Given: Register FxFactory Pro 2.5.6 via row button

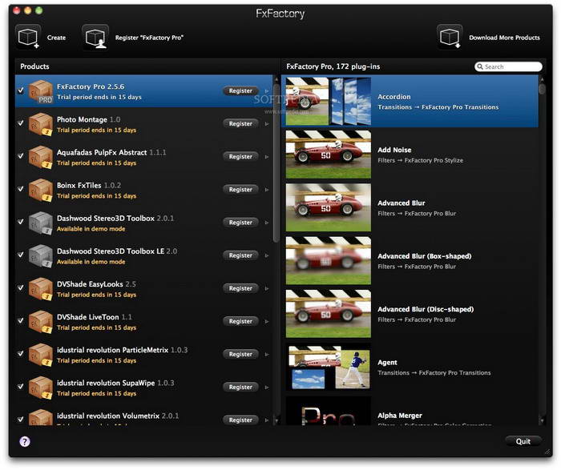Looking at the screenshot, I should click(x=240, y=90).
